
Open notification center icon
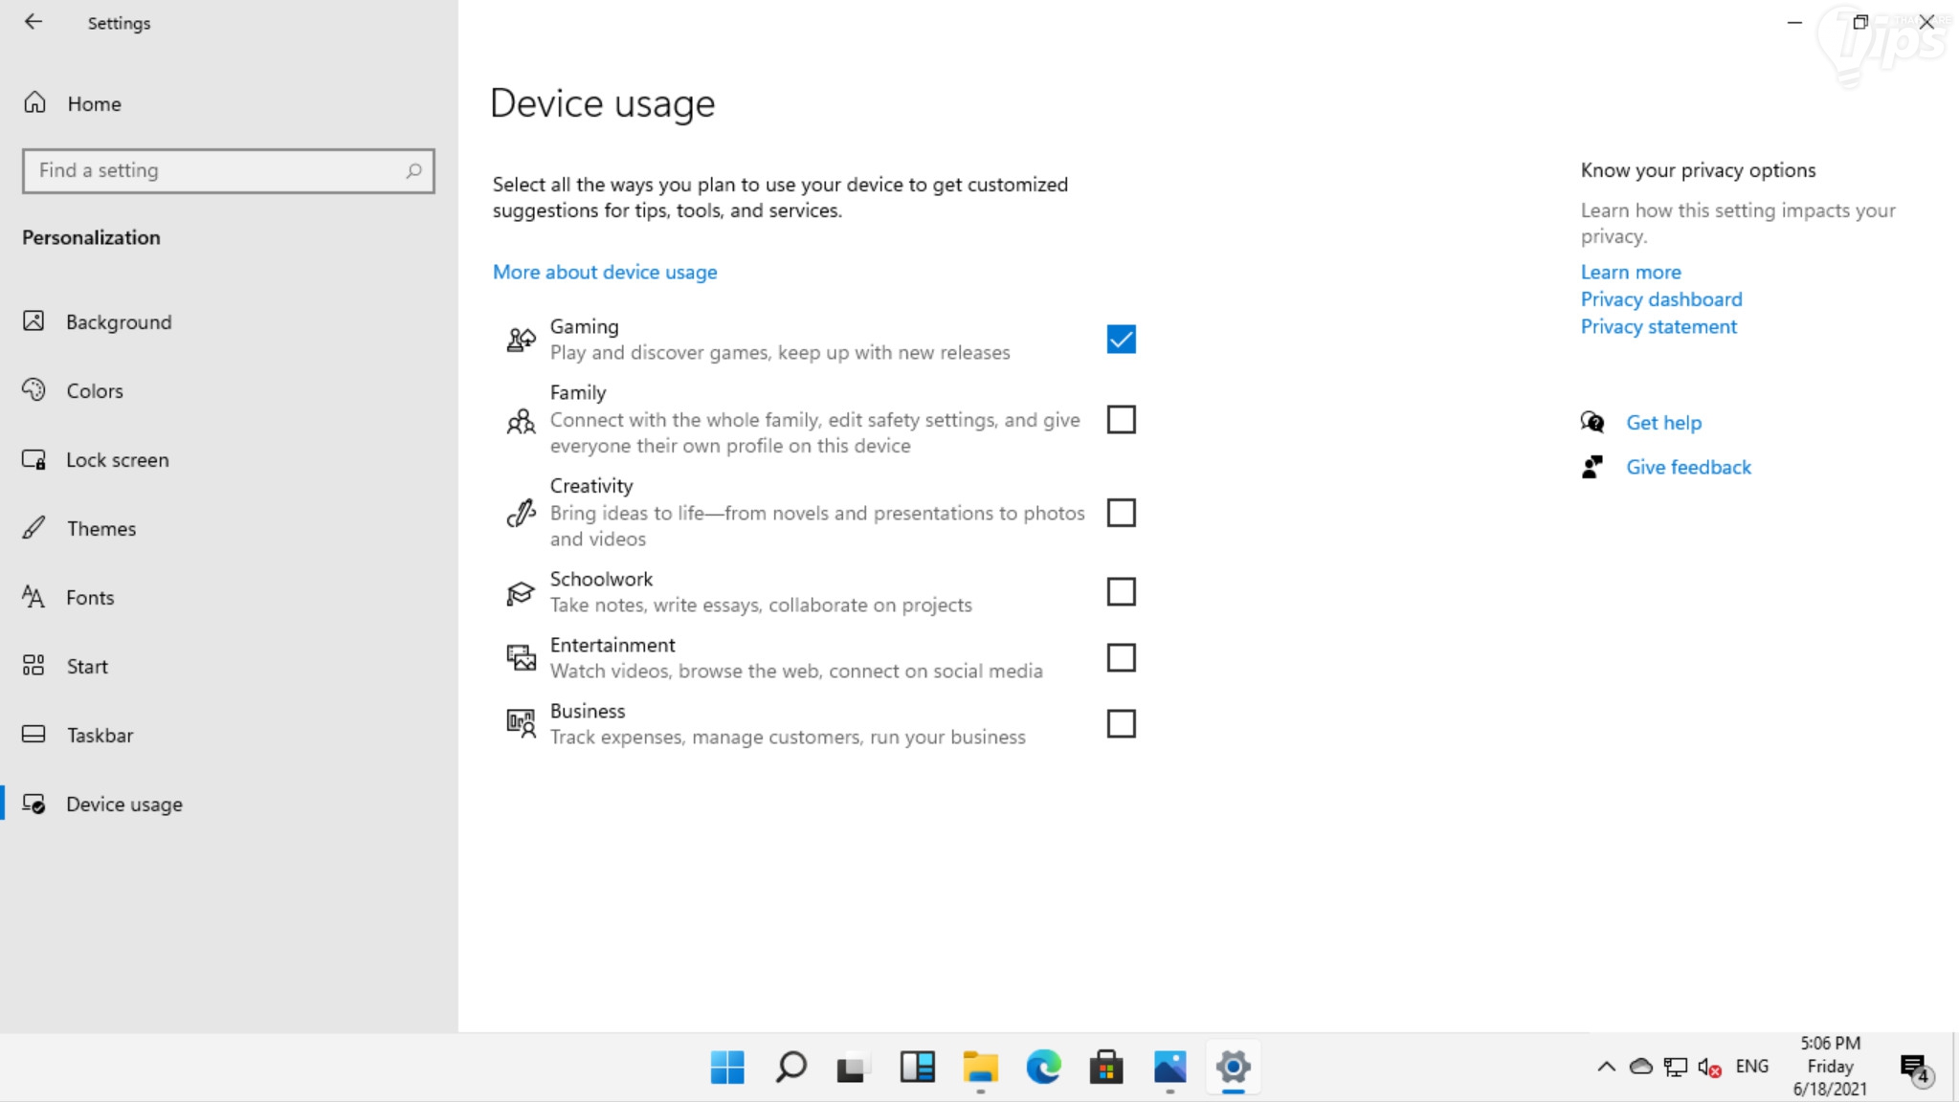(1914, 1067)
